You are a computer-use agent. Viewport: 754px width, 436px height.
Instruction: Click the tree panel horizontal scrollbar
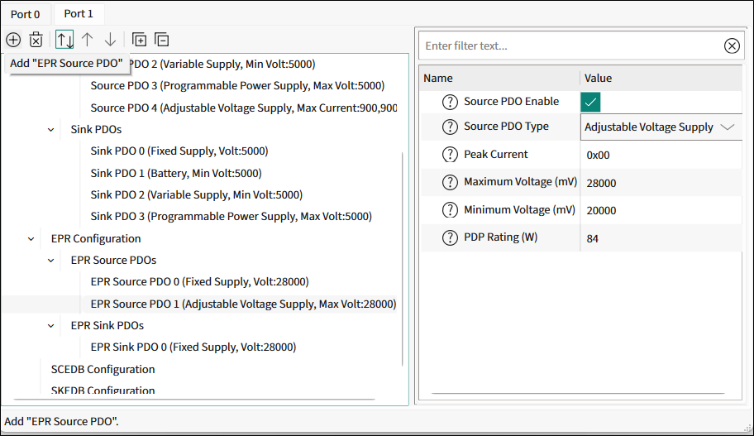pyautogui.click(x=194, y=399)
